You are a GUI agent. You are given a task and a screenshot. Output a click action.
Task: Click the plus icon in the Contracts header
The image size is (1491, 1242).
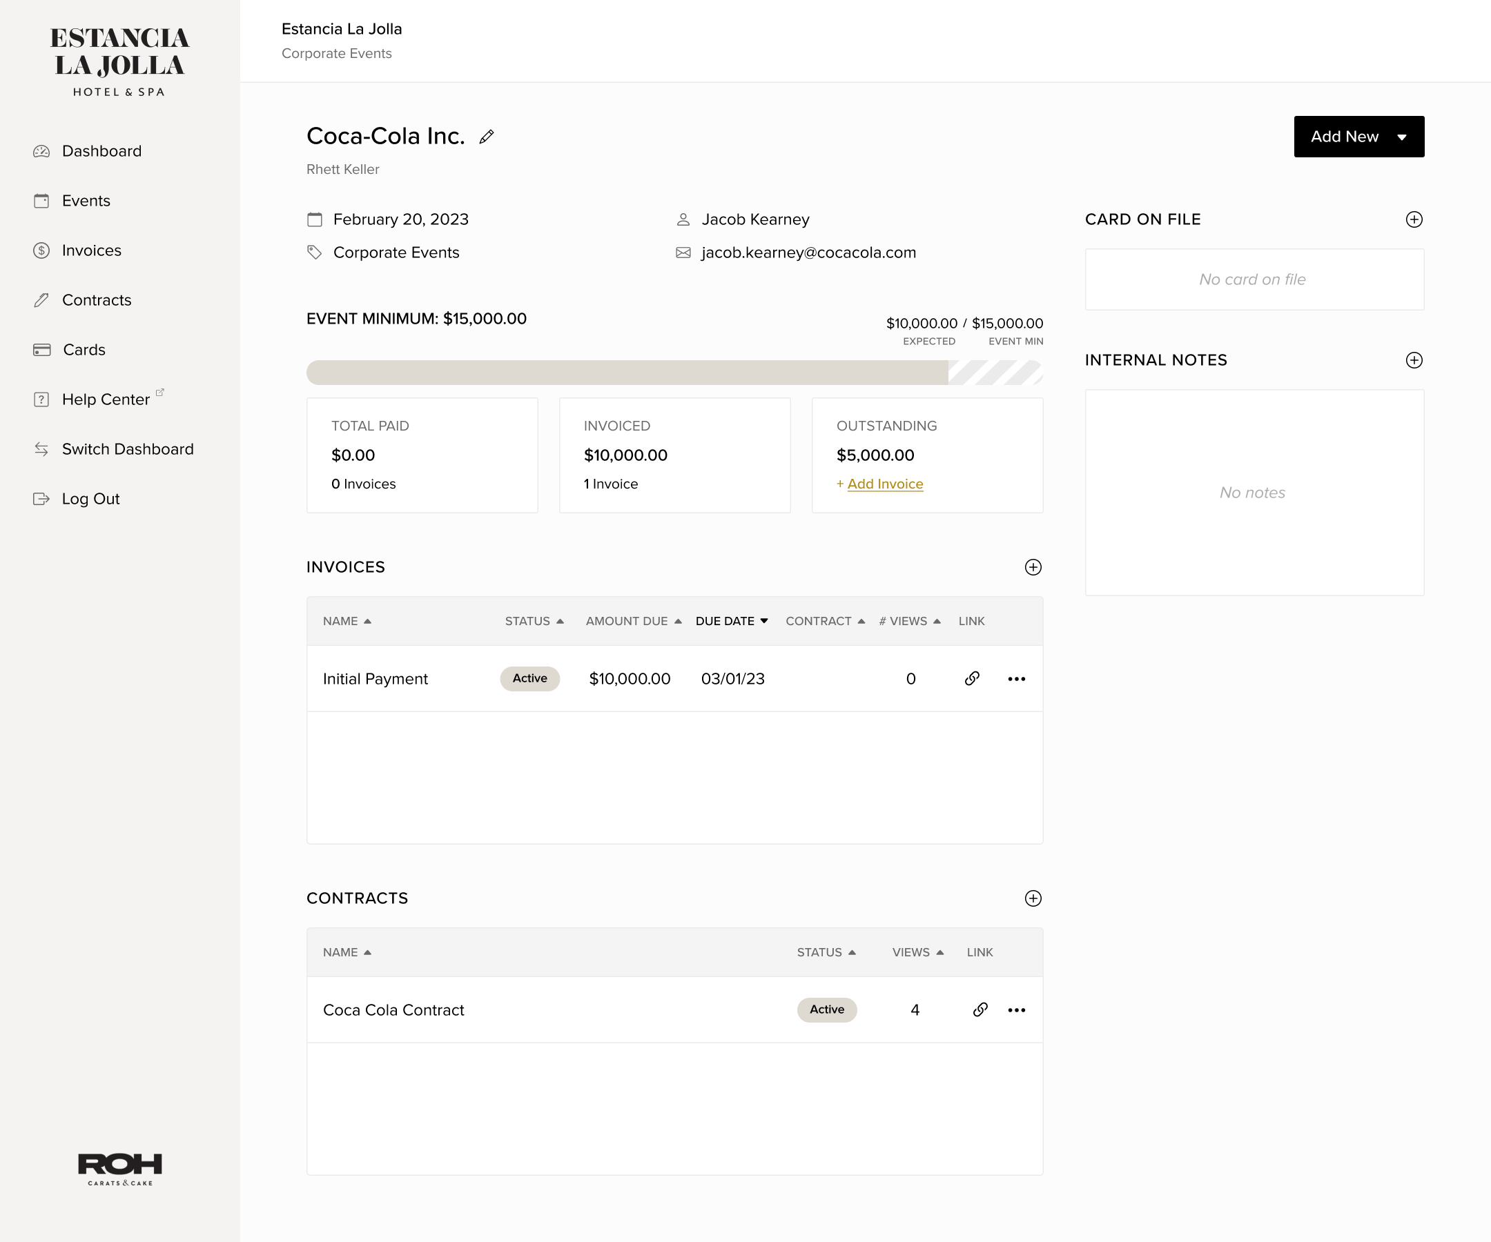click(x=1033, y=898)
